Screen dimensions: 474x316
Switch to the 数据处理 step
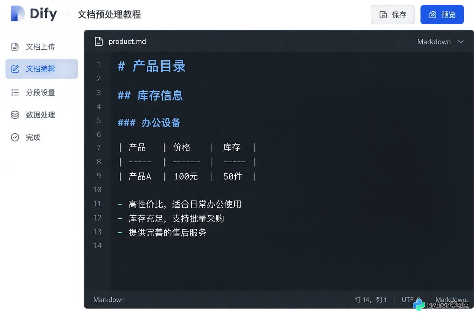point(41,115)
